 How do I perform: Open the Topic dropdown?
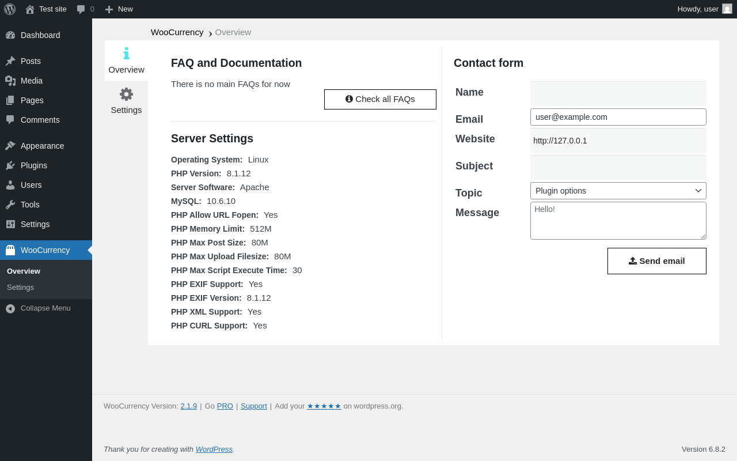pyautogui.click(x=618, y=191)
